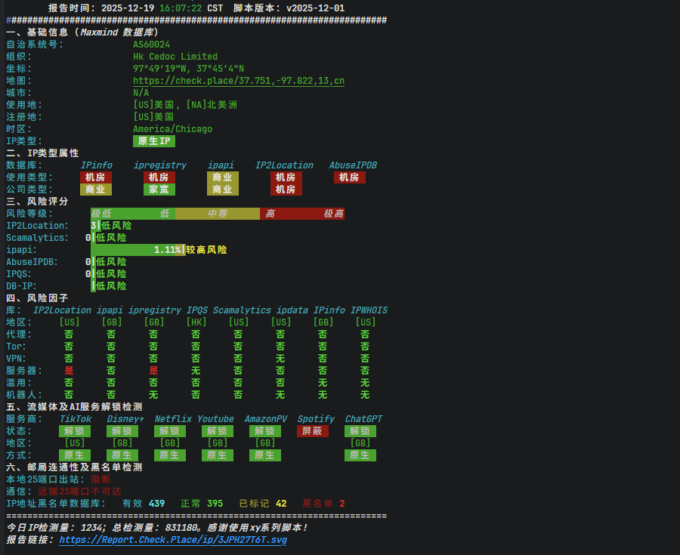Click the America/Chicago timezone value
Viewport: 680px width, 555px height.
click(x=172, y=129)
